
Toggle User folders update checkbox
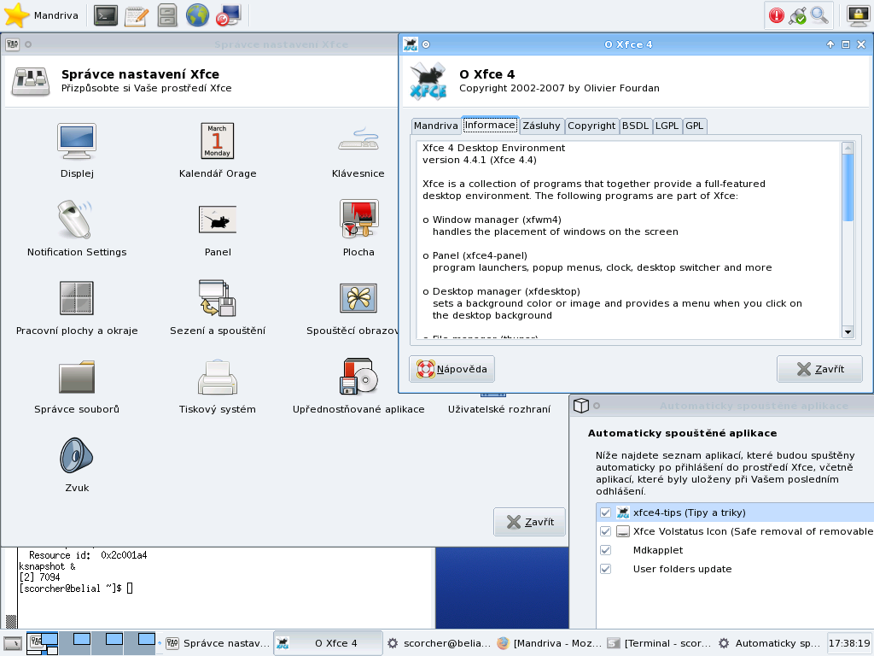(605, 569)
